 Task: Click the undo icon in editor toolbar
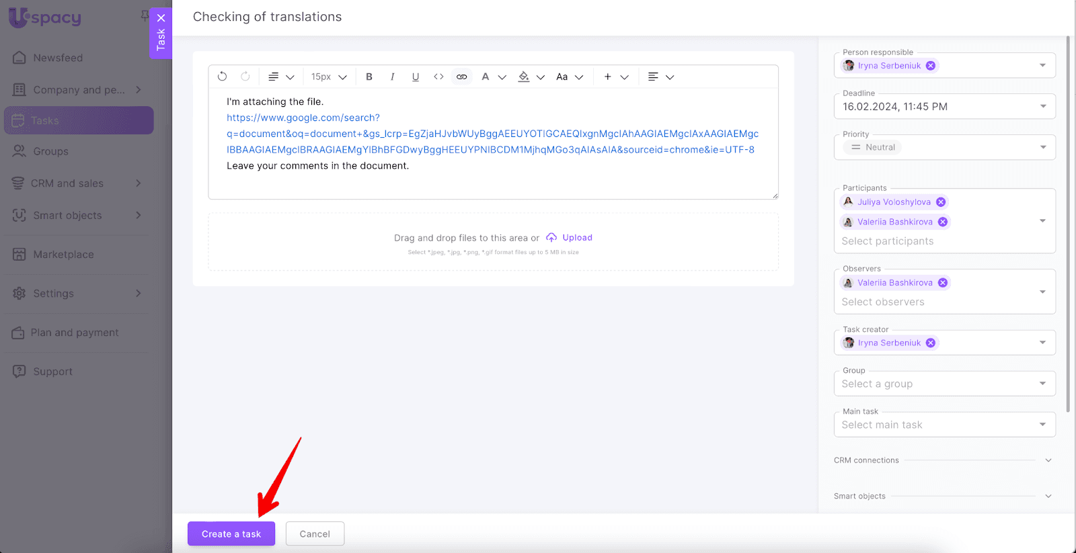223,77
